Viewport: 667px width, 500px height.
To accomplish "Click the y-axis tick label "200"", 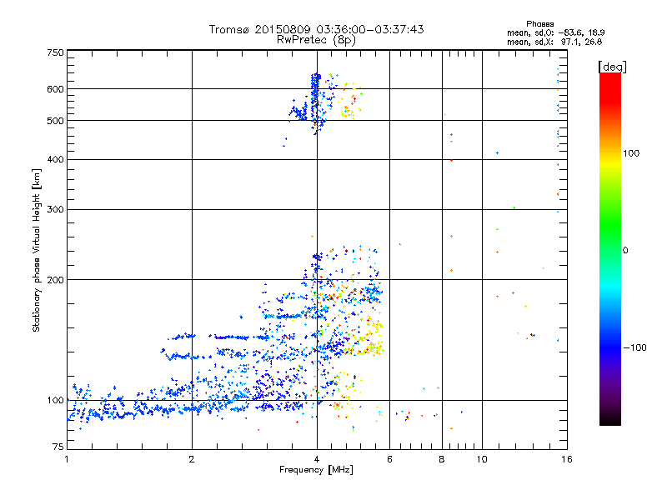I will tap(56, 280).
